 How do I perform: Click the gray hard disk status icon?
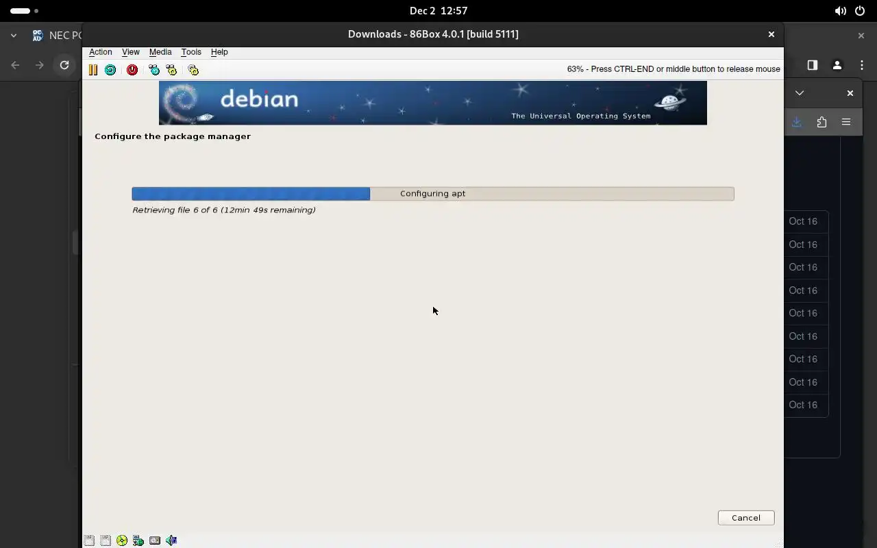pos(155,540)
